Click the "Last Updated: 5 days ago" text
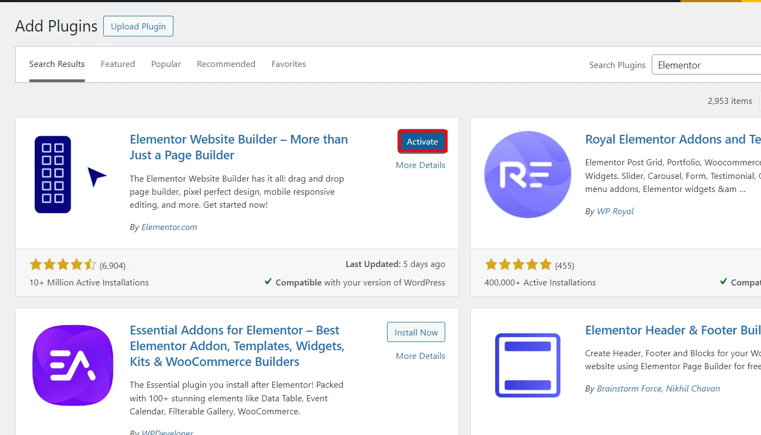 (x=395, y=264)
